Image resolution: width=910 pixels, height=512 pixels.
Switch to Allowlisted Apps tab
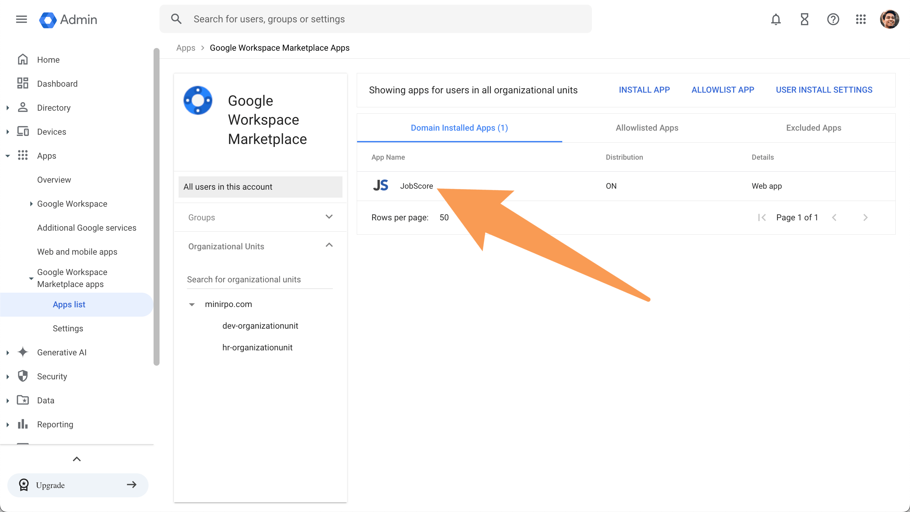pos(647,128)
